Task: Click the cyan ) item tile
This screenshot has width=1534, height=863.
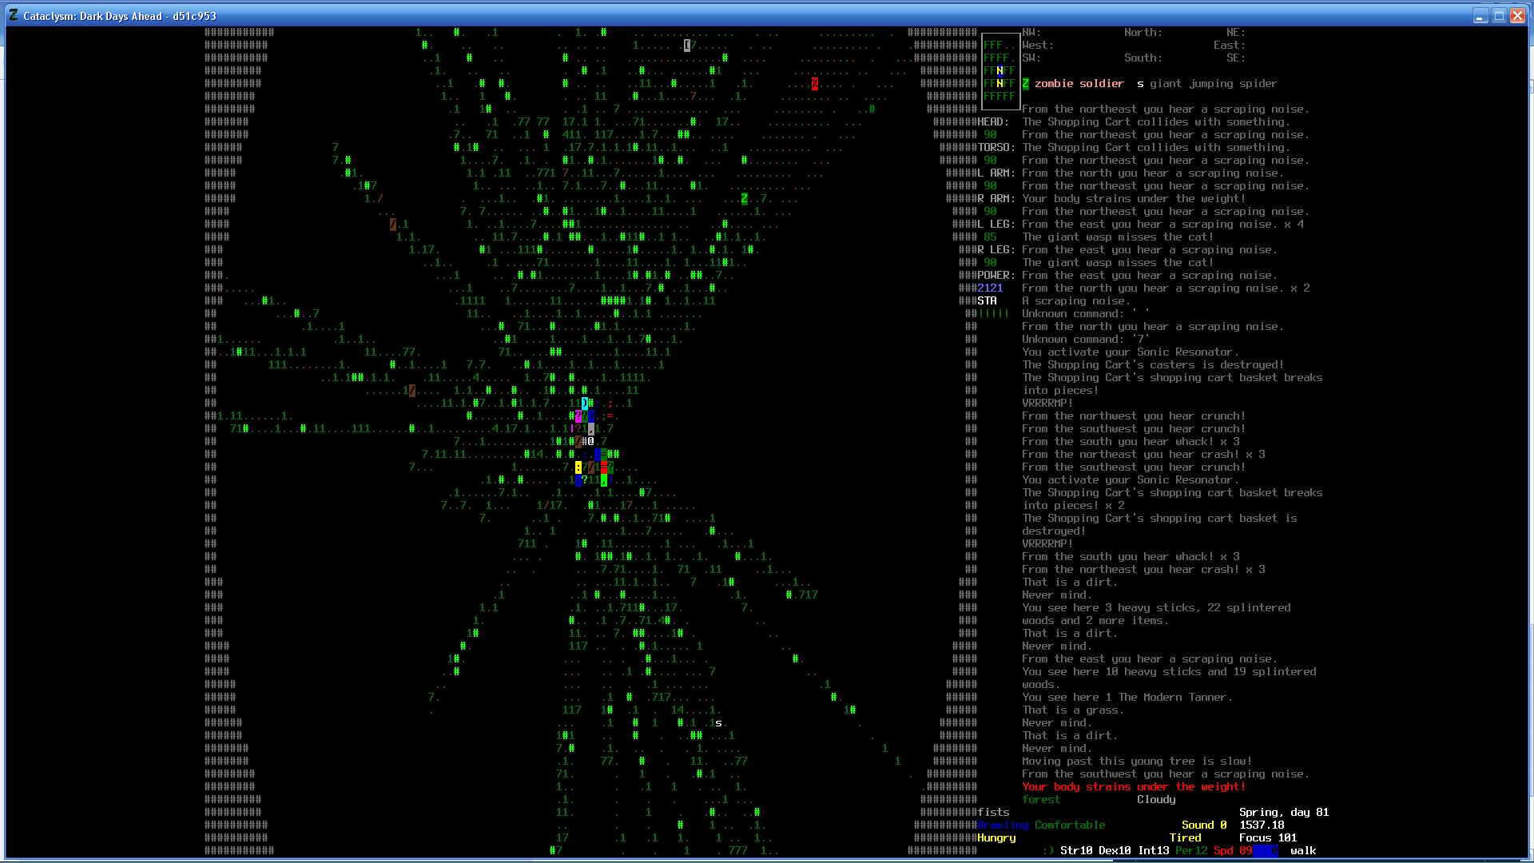Action: [x=585, y=404]
